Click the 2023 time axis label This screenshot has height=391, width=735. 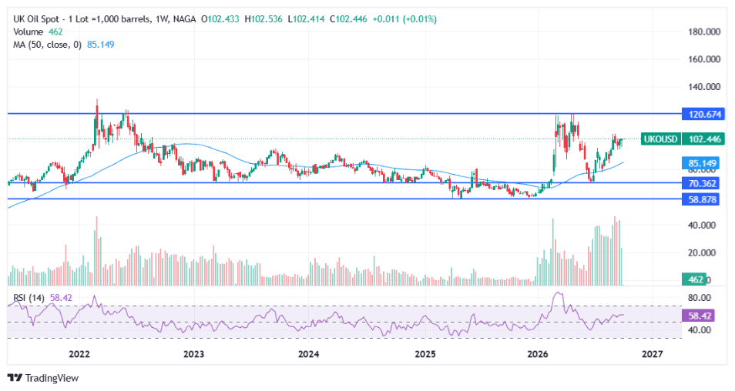(x=193, y=354)
